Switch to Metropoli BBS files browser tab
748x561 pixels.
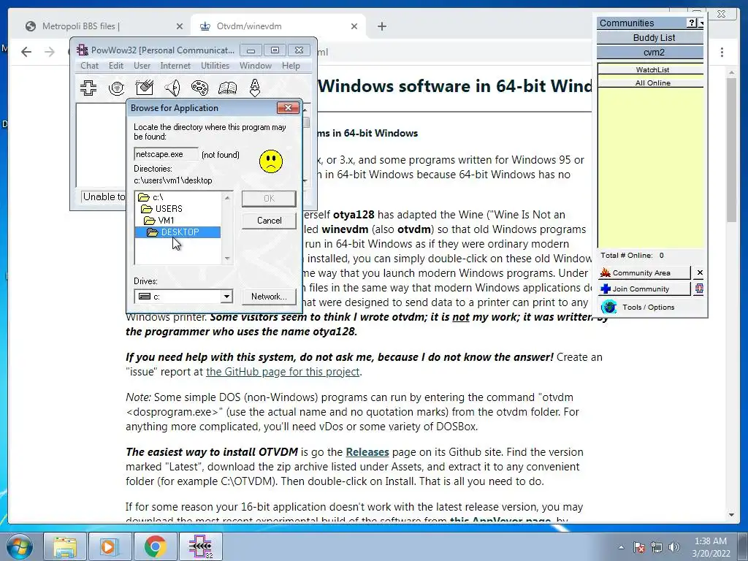tap(104, 26)
